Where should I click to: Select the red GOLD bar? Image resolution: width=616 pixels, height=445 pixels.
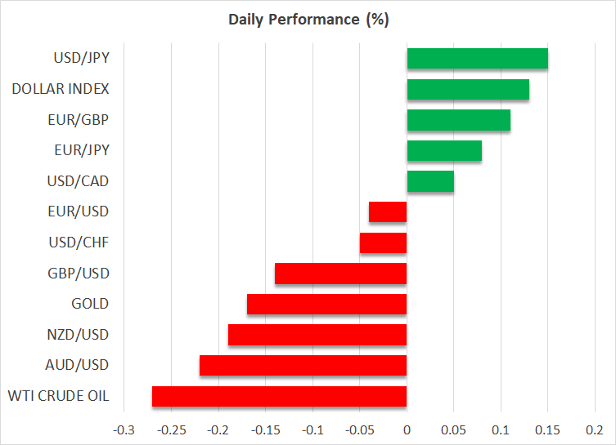coord(326,304)
